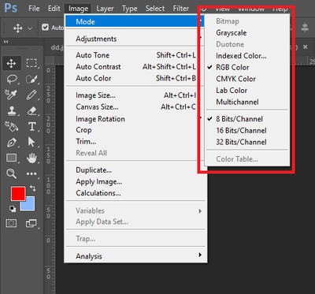Choose Canvas Size... command

click(x=135, y=107)
